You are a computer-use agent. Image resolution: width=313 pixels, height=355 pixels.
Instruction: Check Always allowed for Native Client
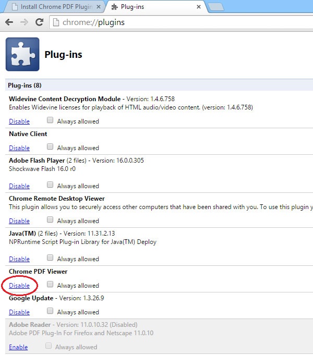(50, 147)
